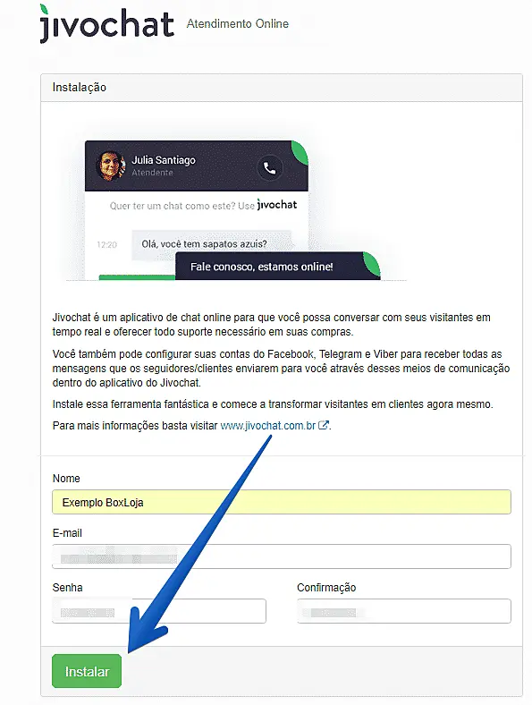Click the 'Olá, você tem sapatos azuis?' message bubble

pos(211,244)
